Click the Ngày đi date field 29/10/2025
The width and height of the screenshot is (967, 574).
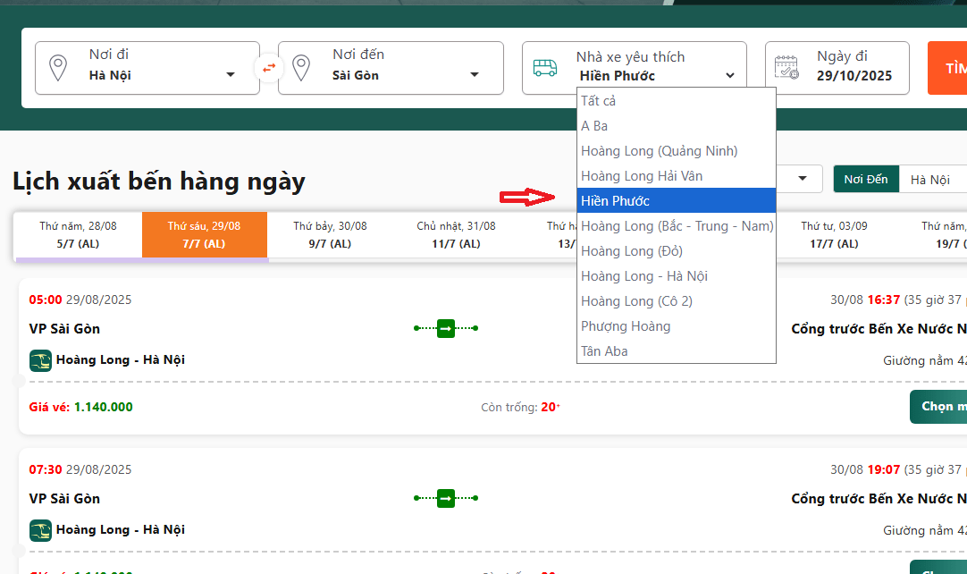pyautogui.click(x=853, y=76)
